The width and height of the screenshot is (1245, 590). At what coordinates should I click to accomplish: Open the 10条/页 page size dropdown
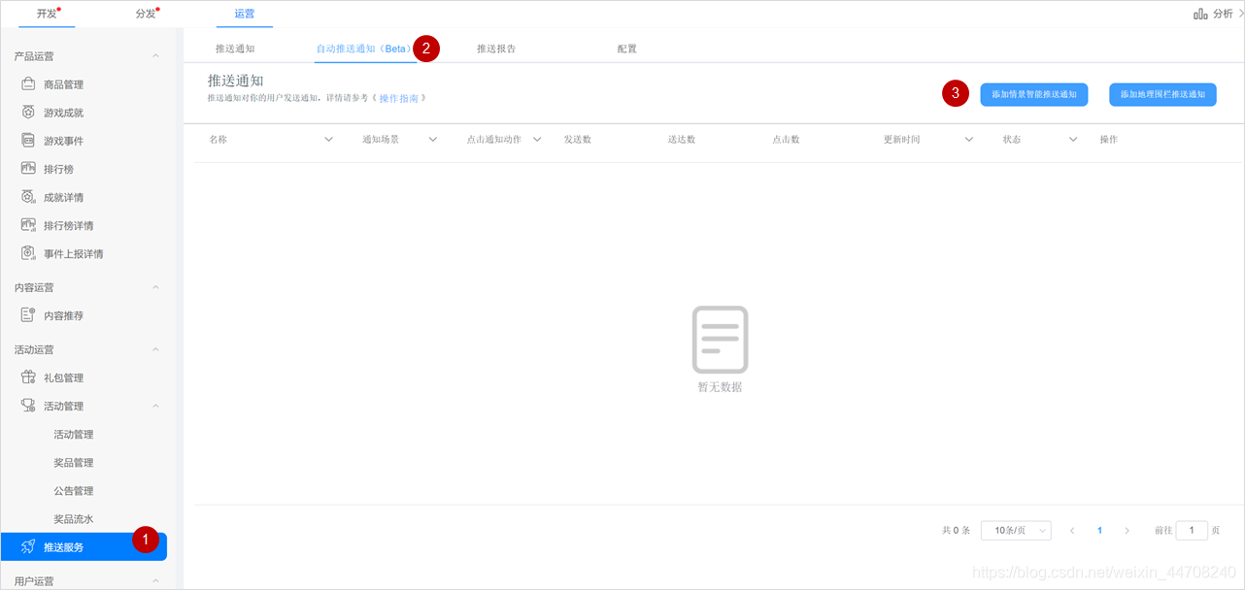click(1015, 530)
